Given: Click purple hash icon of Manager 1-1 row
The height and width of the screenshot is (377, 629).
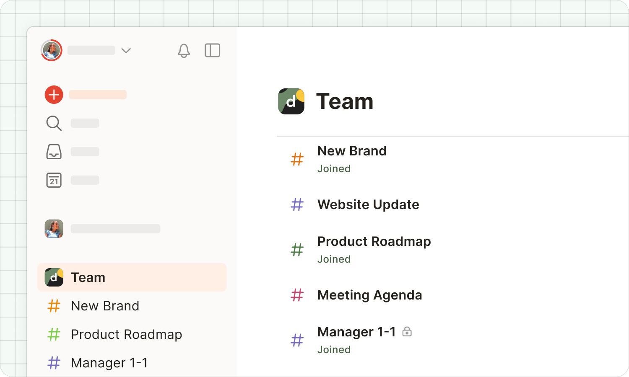Looking at the screenshot, I should click(297, 340).
